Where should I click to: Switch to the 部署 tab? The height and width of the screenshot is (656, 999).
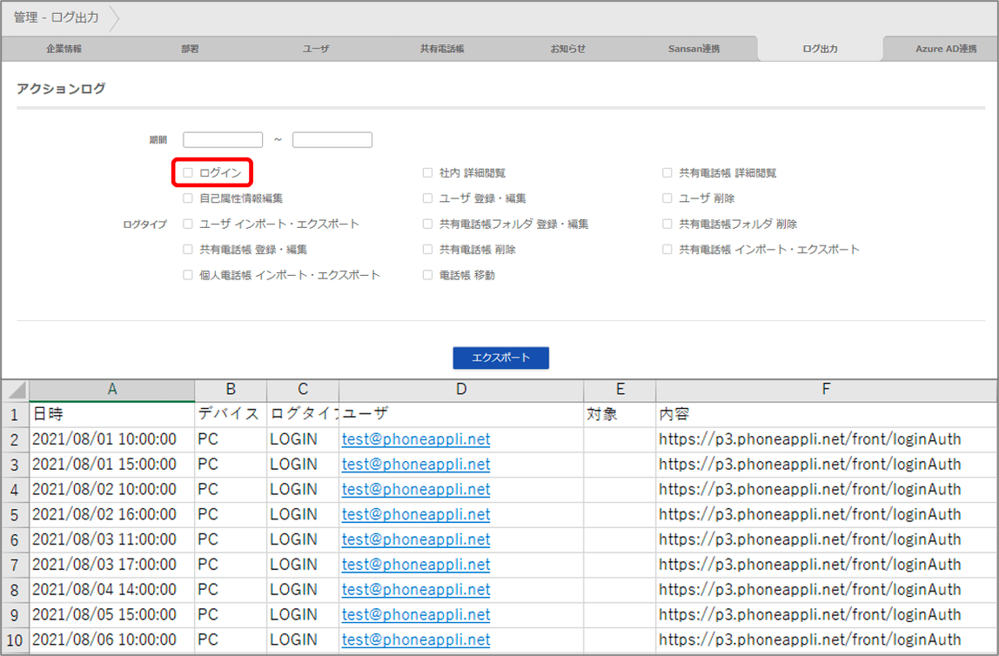(x=190, y=49)
